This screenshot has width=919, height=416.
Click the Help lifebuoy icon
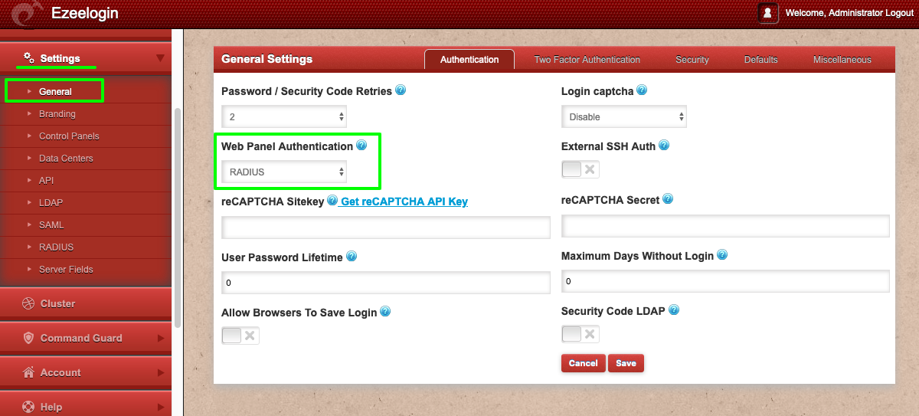click(29, 407)
